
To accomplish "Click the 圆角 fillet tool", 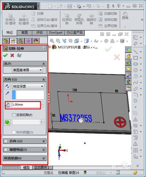I will [125, 16].
